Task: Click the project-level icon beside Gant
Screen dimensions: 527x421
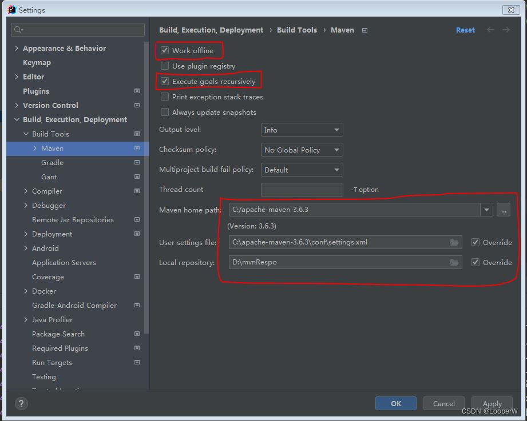Action: [x=137, y=177]
